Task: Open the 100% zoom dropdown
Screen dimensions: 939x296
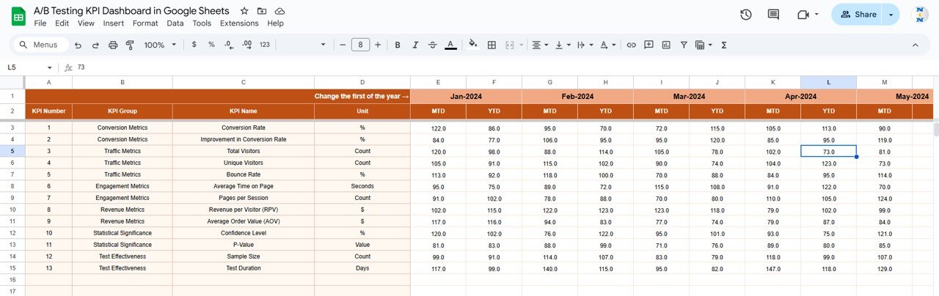Action: (x=160, y=45)
